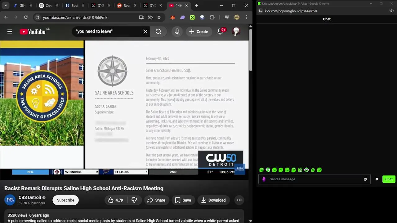
Task: Open MetaMask fox extension
Action: point(172,17)
